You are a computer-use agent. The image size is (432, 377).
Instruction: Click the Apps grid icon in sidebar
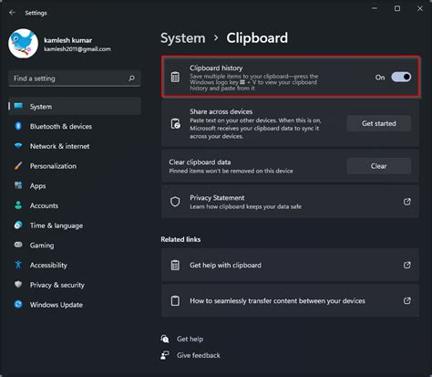coord(18,185)
